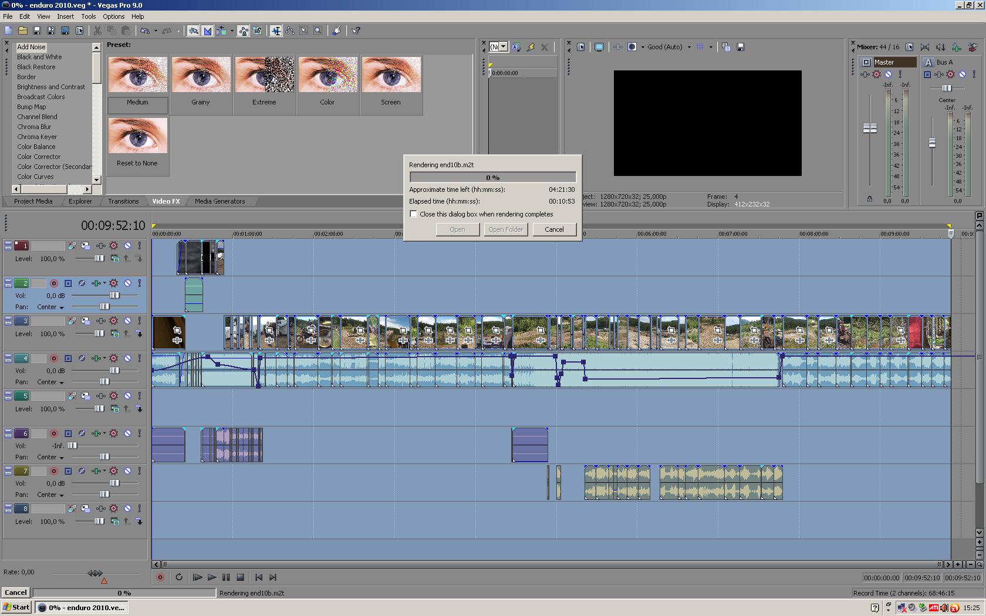Screen dimensions: 986x616
Task: Click the Stop playback button
Action: (x=240, y=577)
